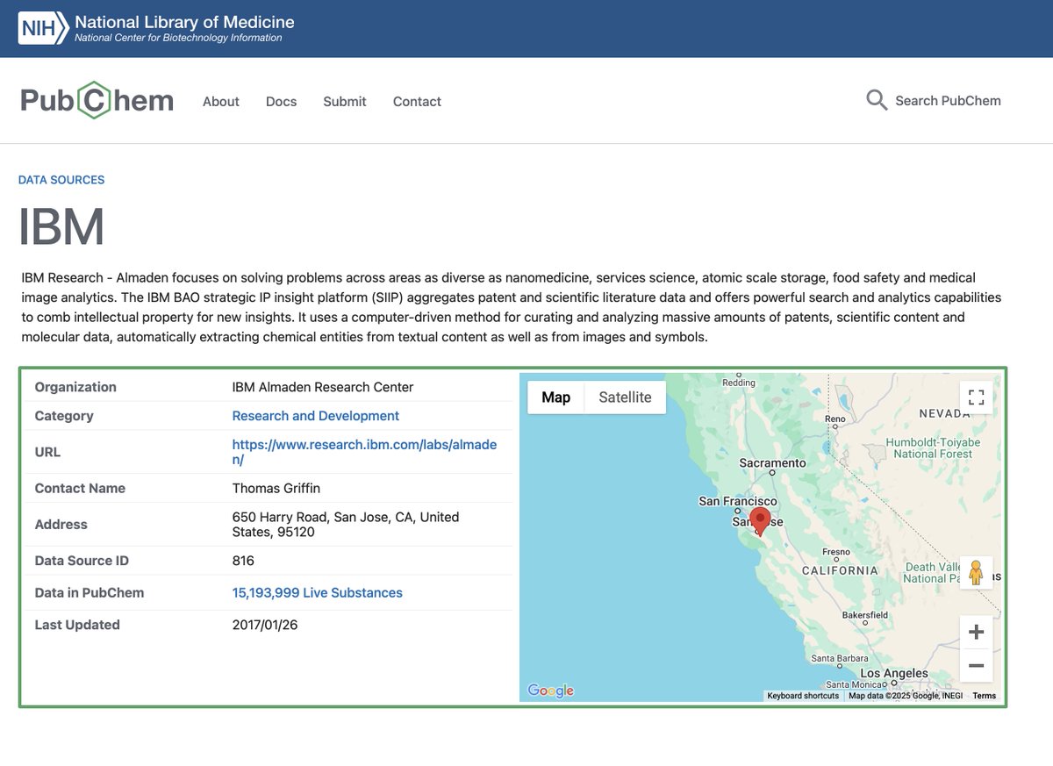The height and width of the screenshot is (766, 1053).
Task: Click the Reno label on the map
Action: click(835, 419)
